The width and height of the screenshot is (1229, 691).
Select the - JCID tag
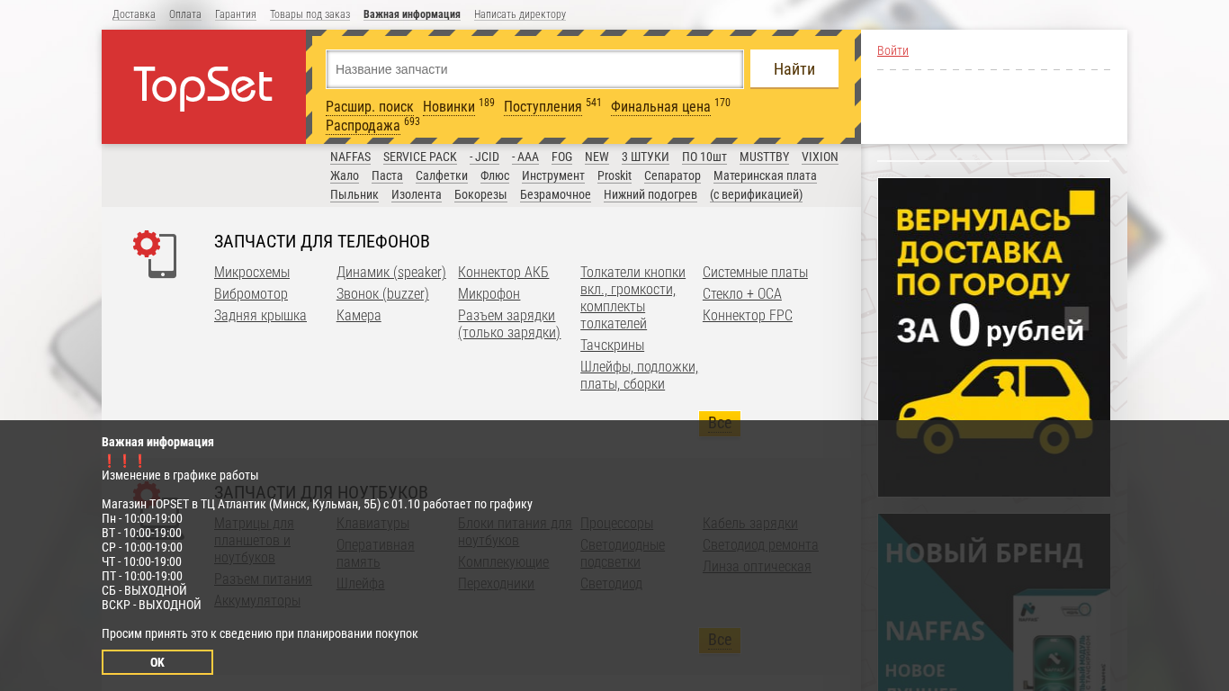tap(484, 157)
